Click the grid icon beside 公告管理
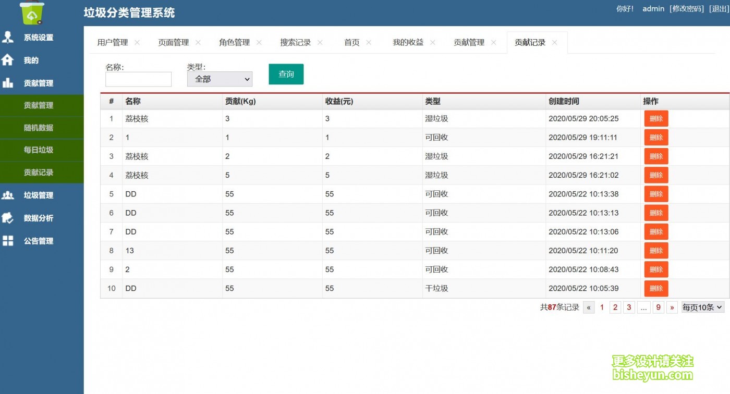 8,241
